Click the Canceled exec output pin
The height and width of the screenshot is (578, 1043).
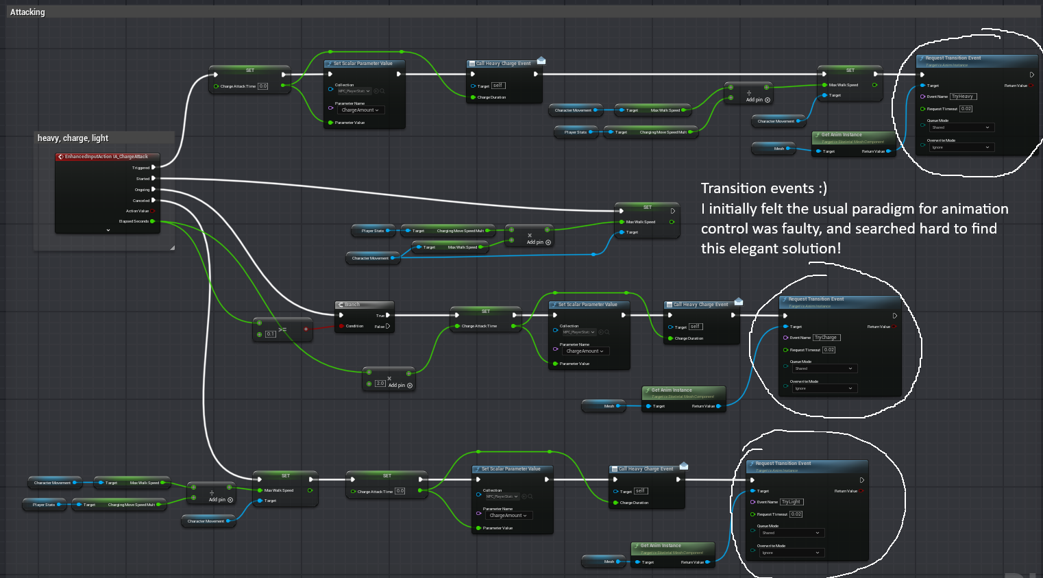(154, 200)
